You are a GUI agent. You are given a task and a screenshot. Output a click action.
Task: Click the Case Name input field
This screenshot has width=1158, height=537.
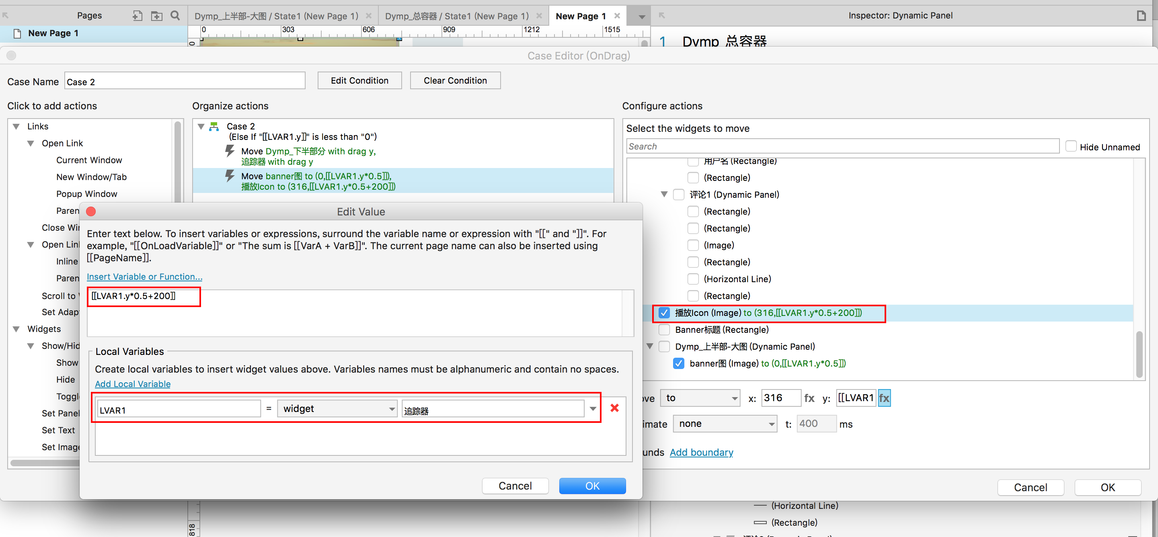tap(184, 82)
